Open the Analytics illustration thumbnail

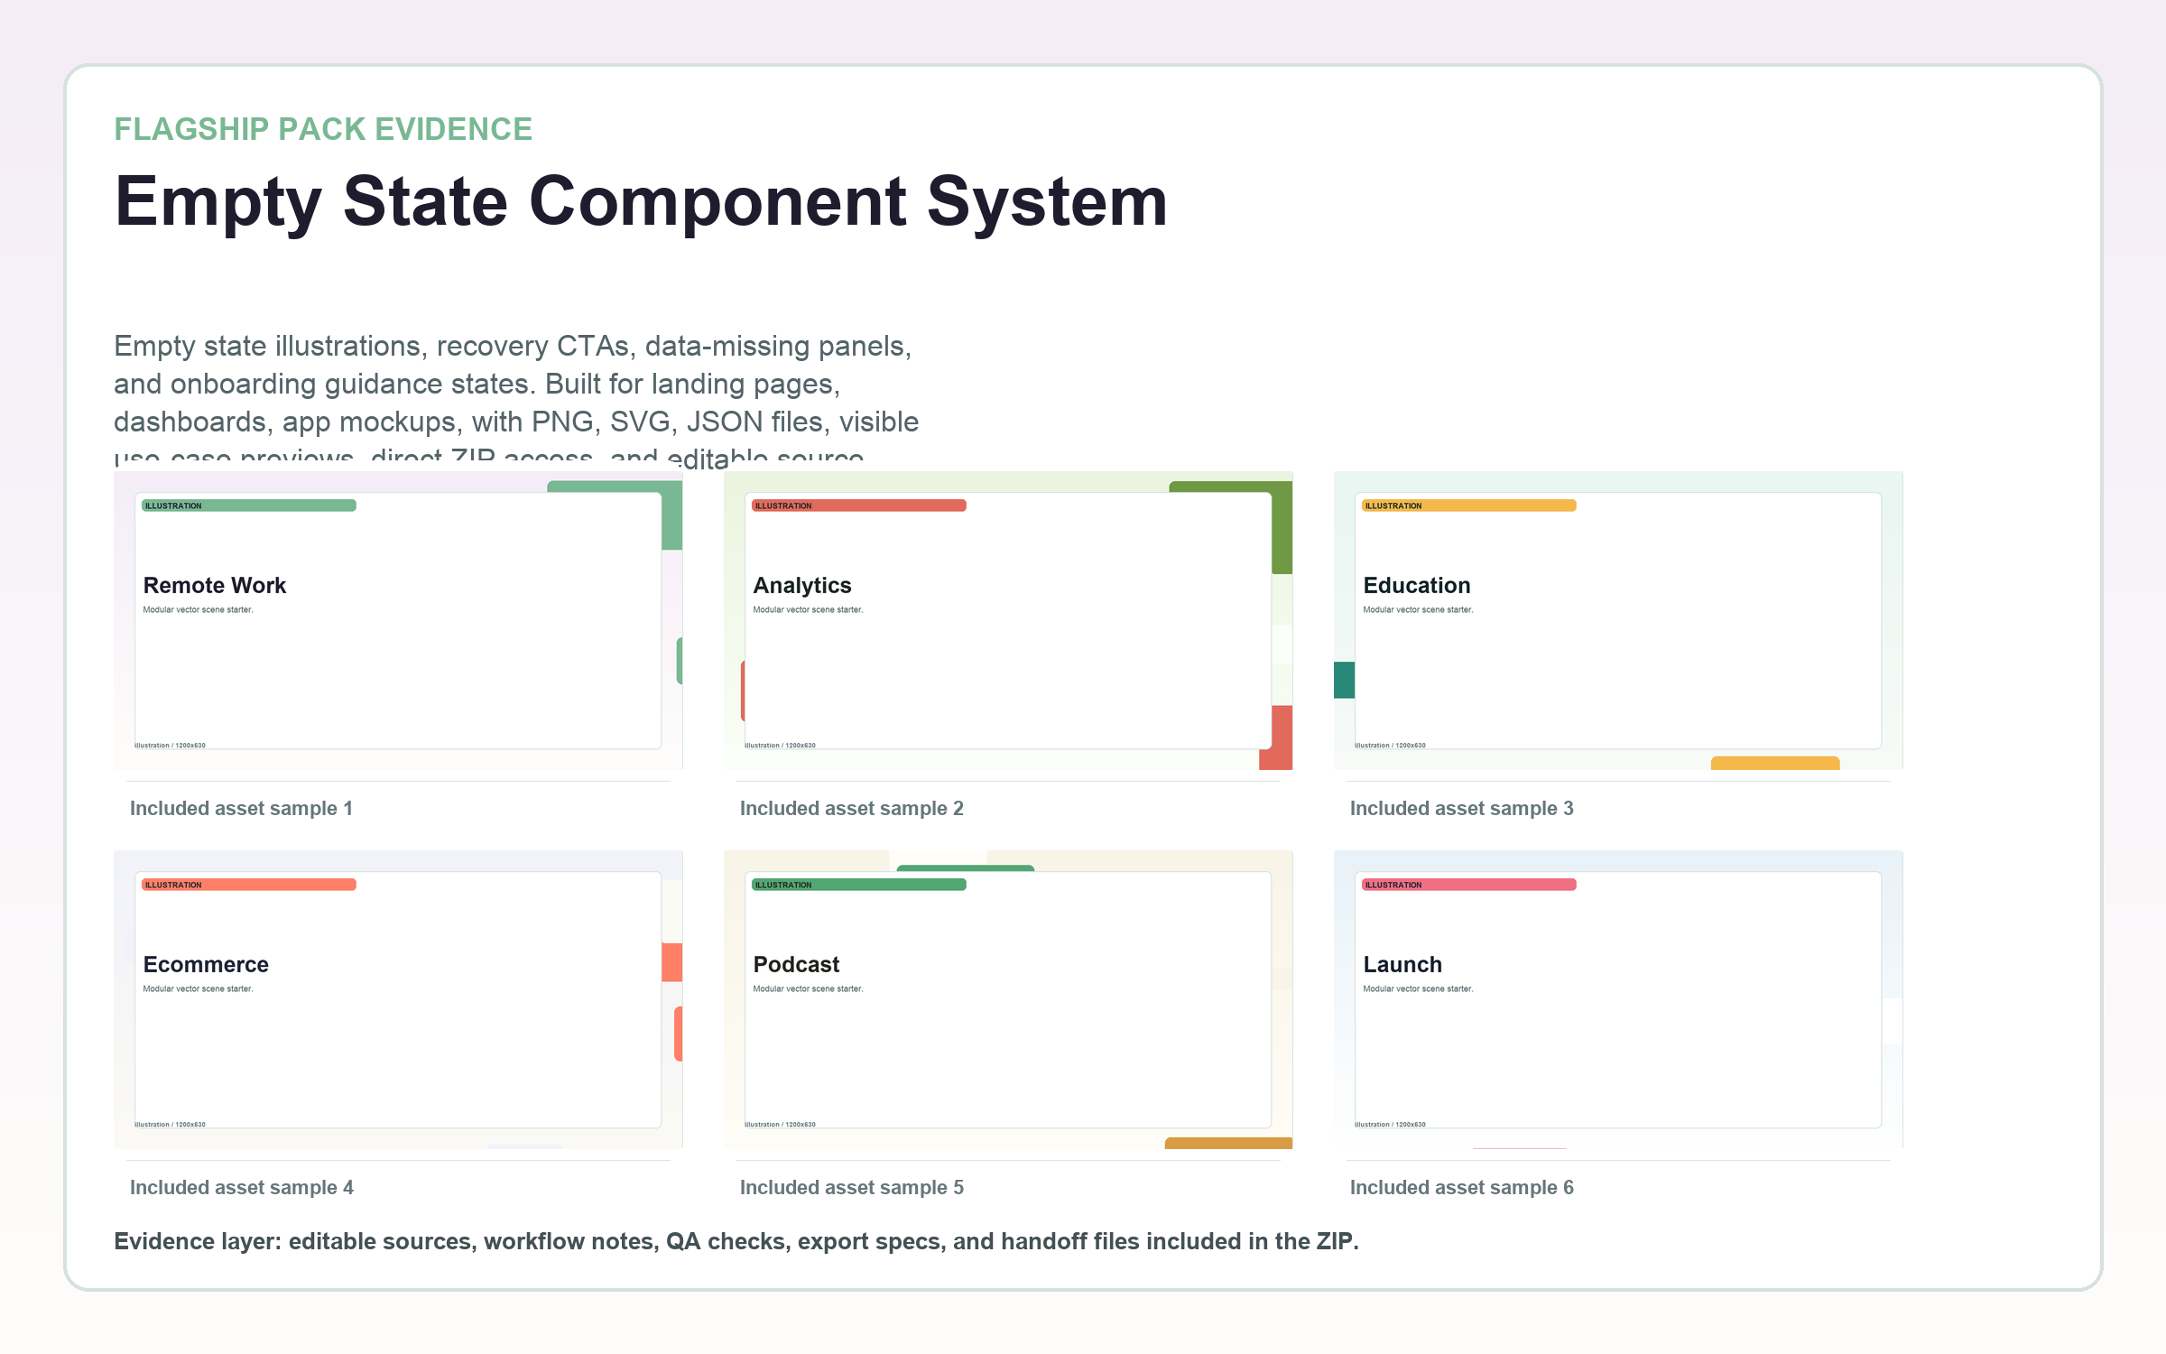[1008, 620]
